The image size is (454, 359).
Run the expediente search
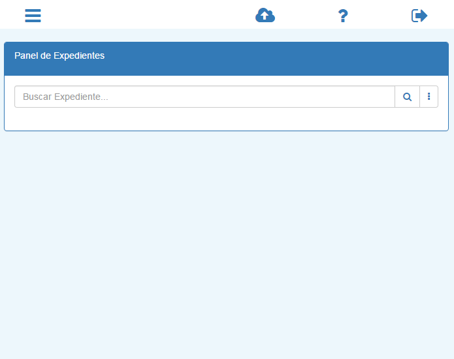pos(407,97)
